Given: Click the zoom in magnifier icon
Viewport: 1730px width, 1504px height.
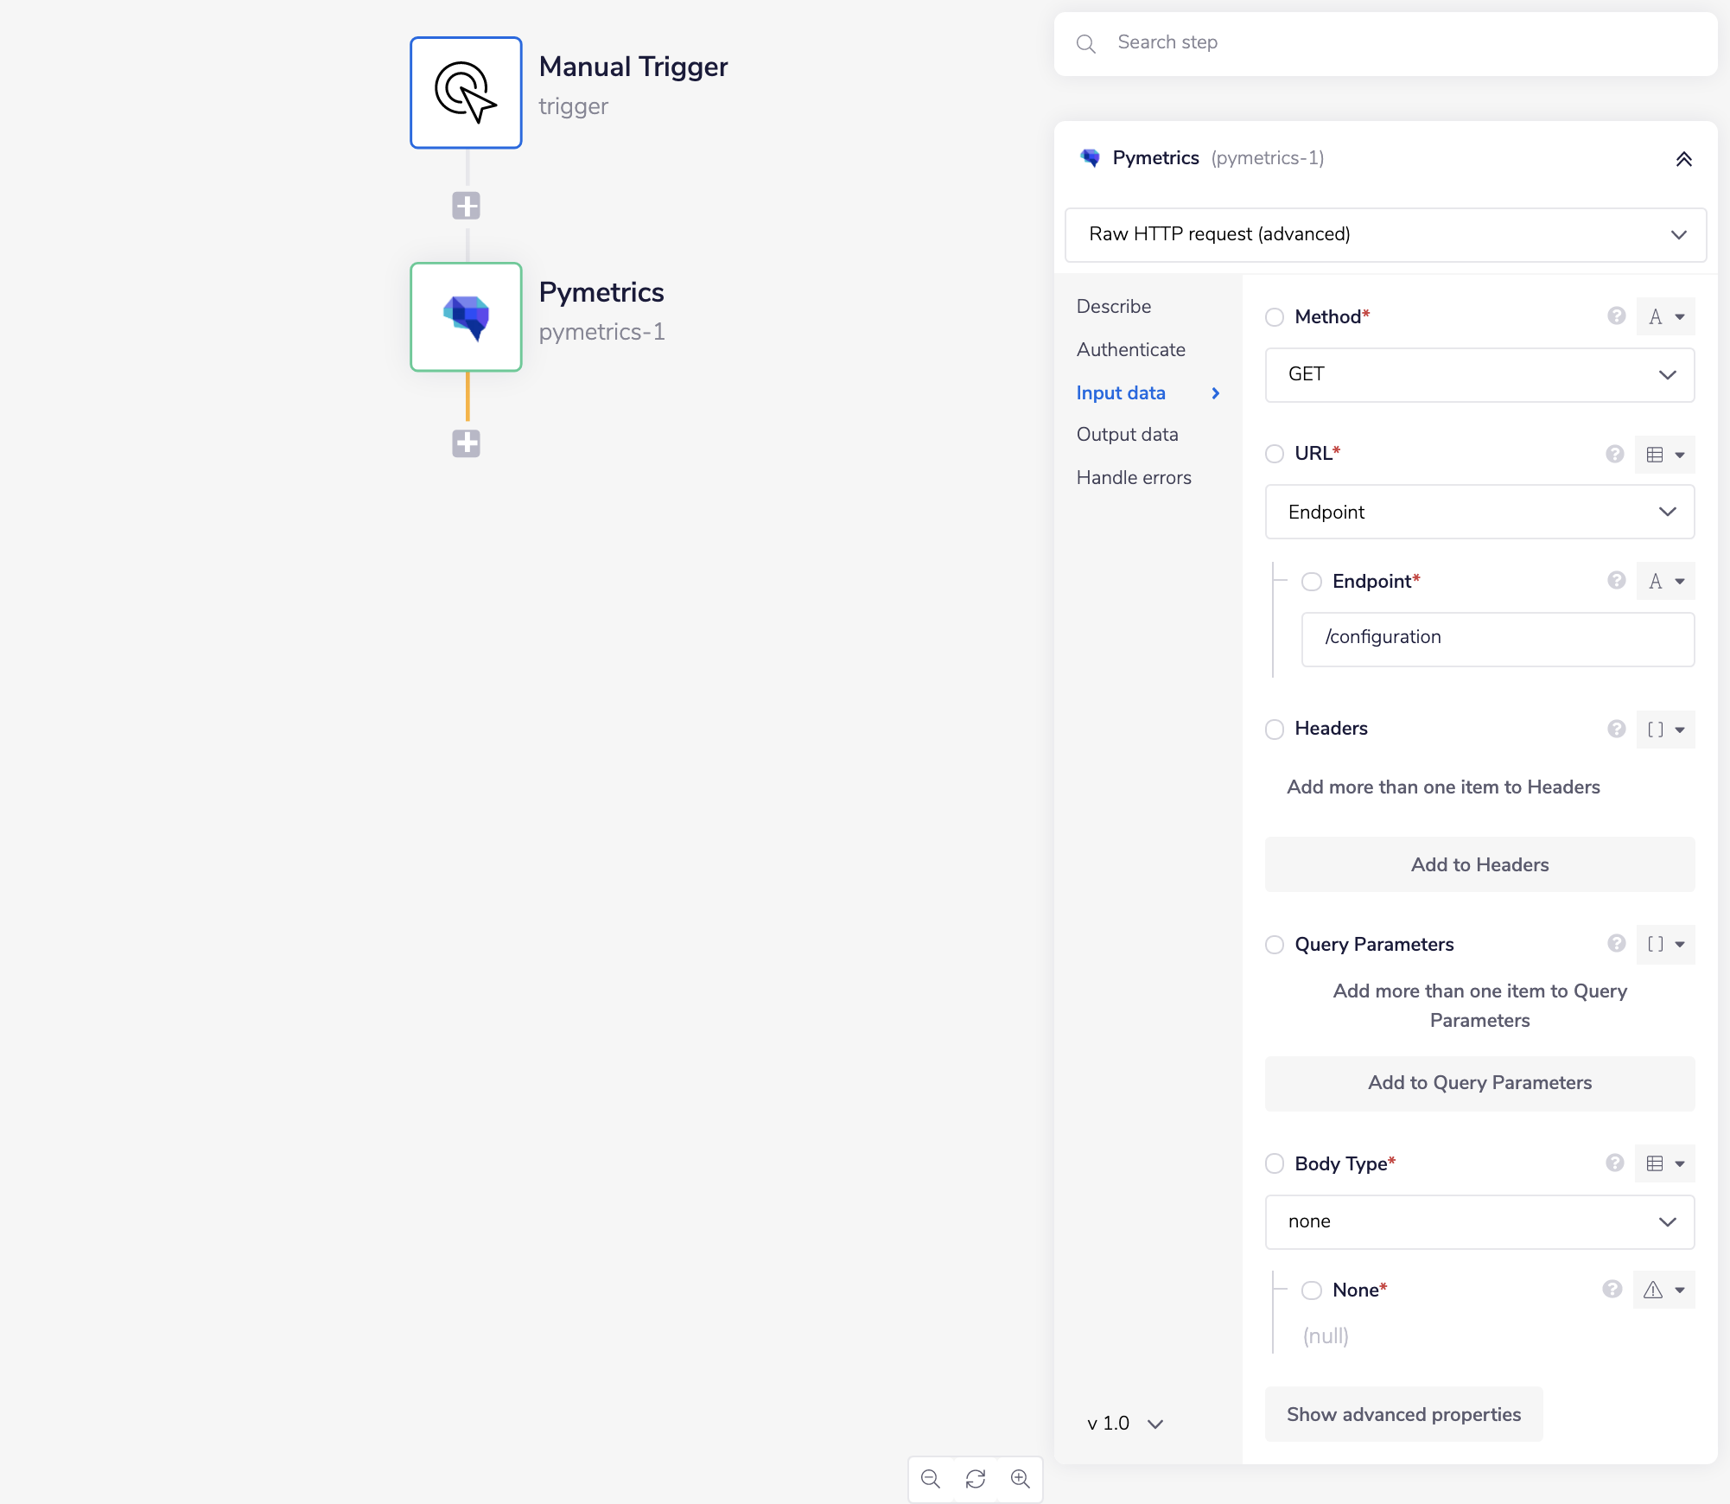Looking at the screenshot, I should coord(1021,1479).
